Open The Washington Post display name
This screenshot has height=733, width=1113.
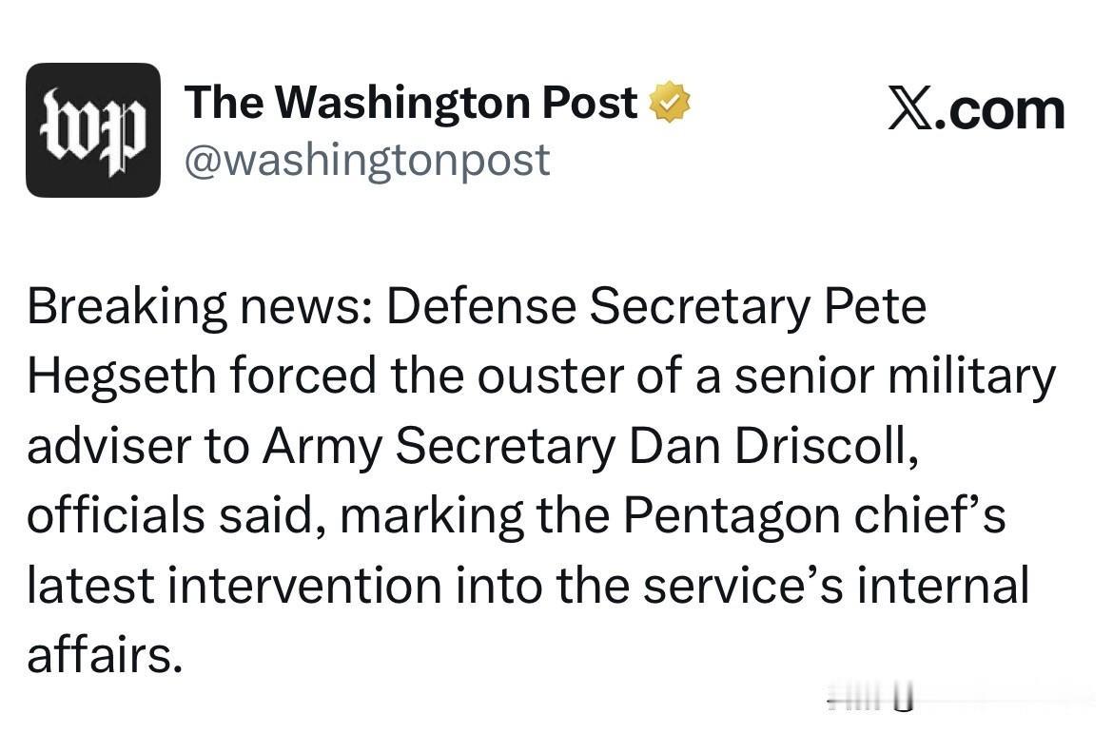coord(411,102)
